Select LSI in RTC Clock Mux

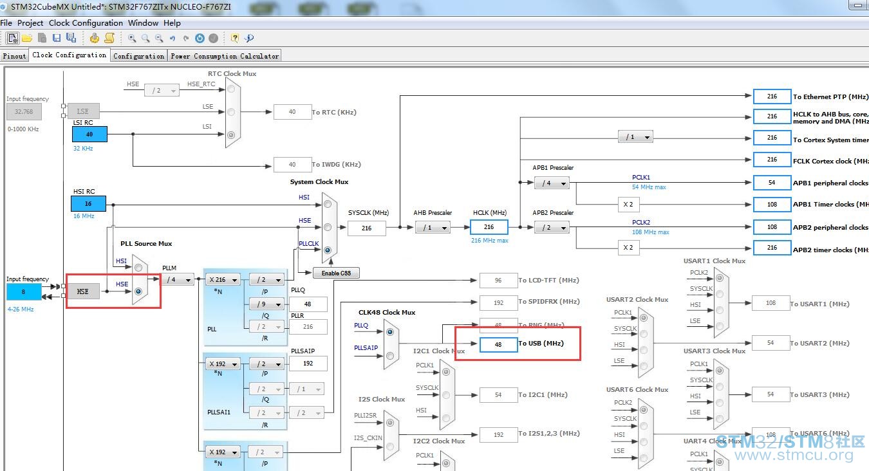[231, 134]
